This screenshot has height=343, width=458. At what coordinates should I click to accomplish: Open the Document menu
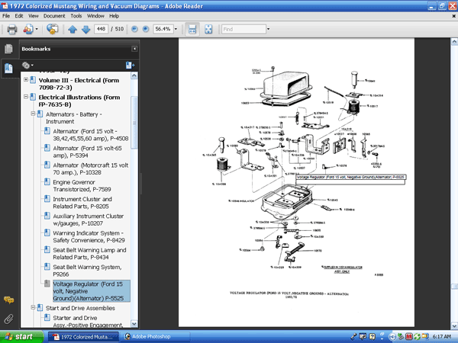coord(53,15)
